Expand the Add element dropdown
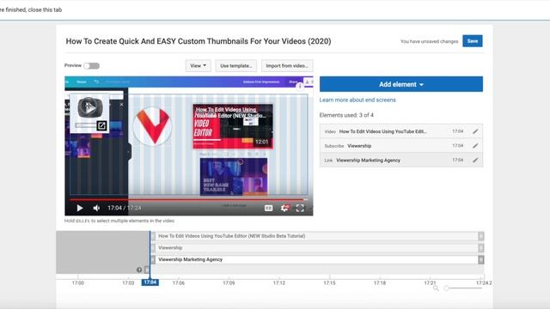The image size is (550, 309). coord(401,84)
